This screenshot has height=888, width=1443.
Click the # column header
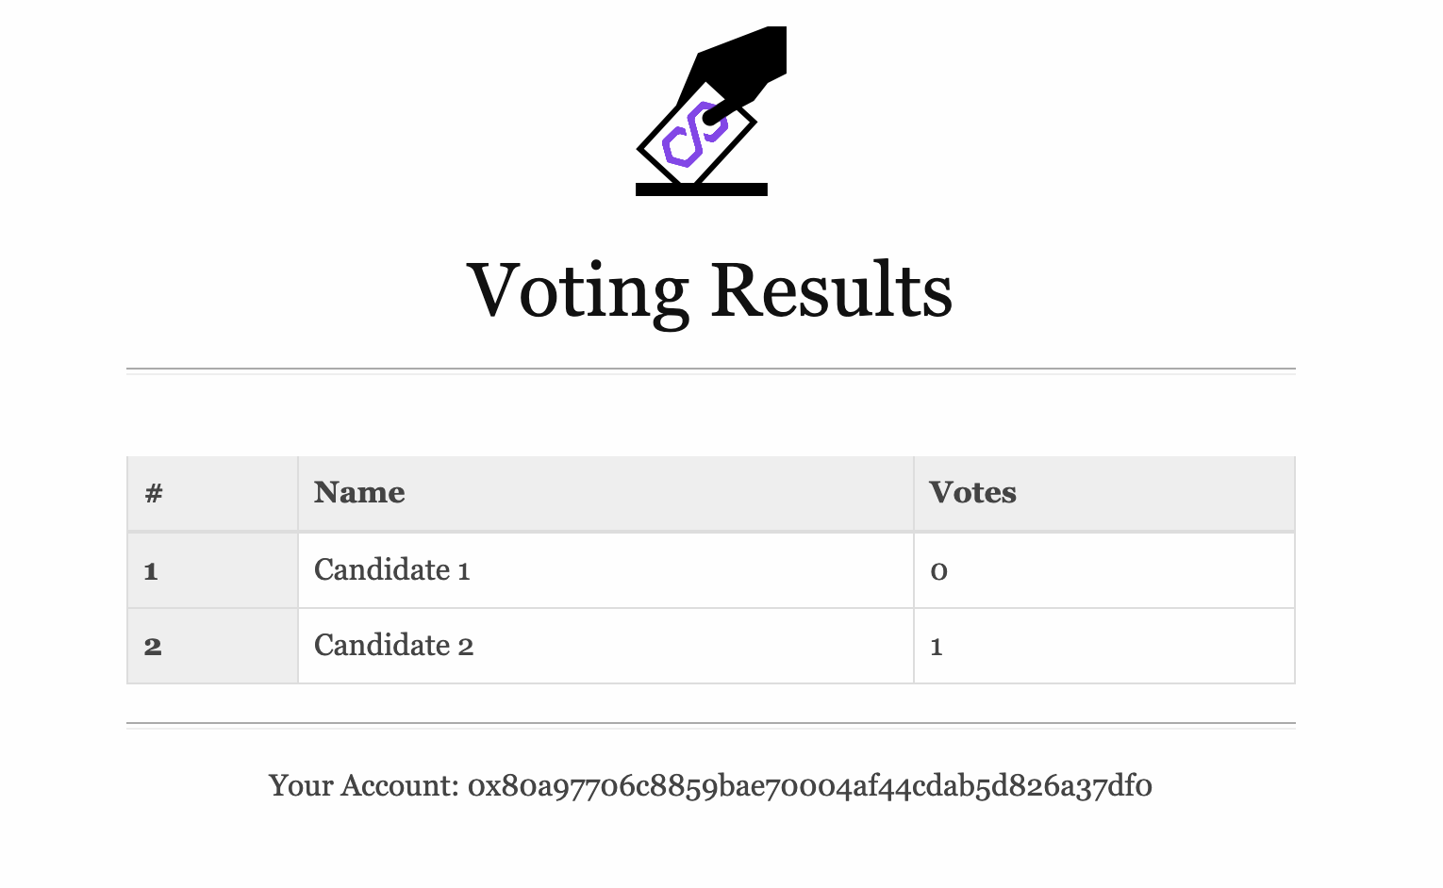click(212, 494)
